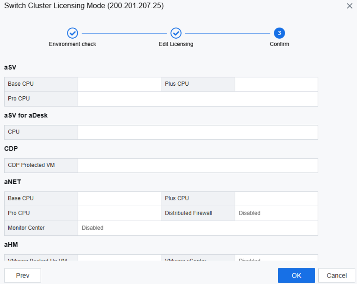Viewport: 357px width, 284px height.
Task: Select the Monitor Center label
Action: [x=41, y=228]
